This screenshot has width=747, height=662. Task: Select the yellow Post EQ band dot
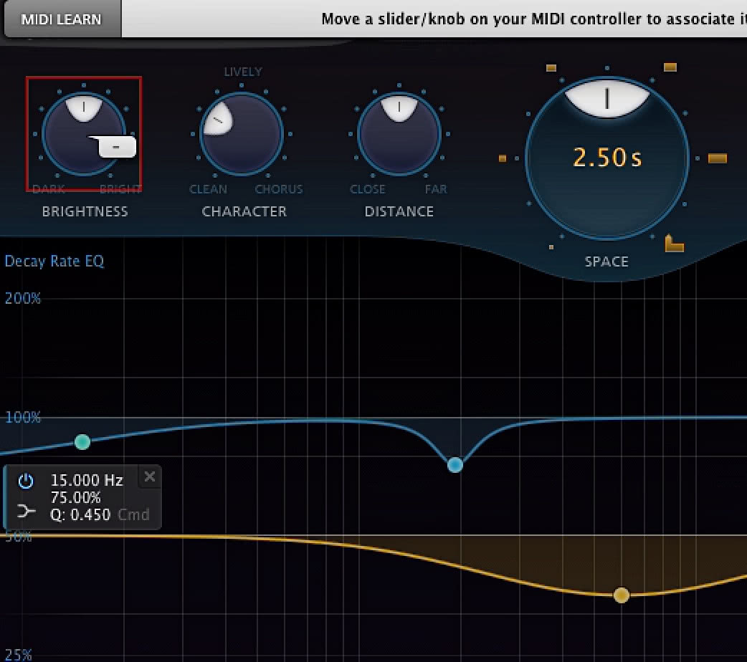coord(622,595)
